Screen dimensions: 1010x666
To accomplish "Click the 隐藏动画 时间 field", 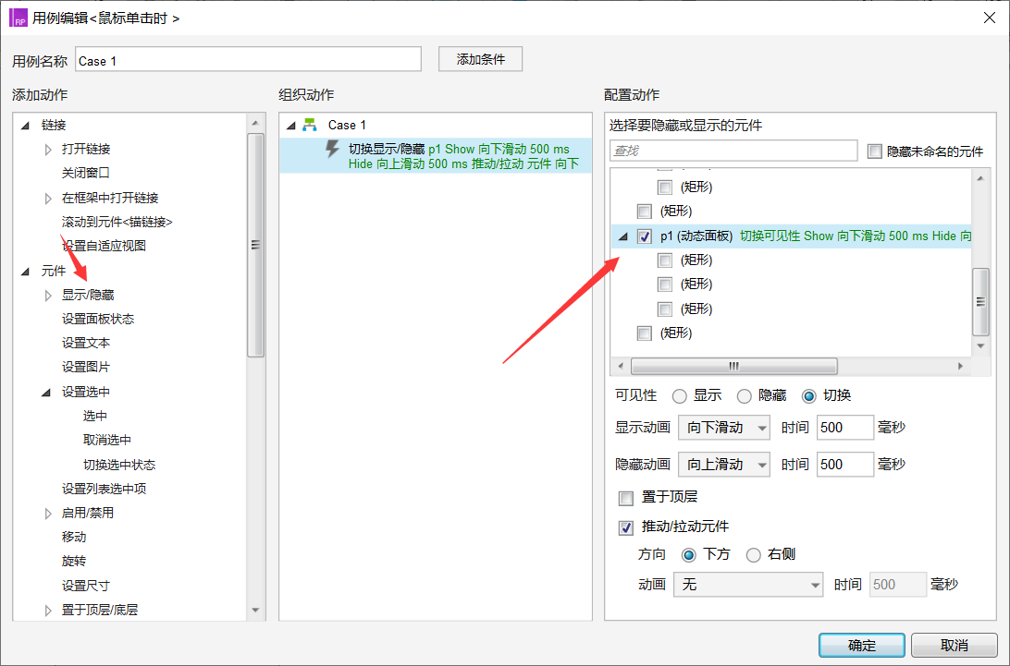I will [x=844, y=465].
